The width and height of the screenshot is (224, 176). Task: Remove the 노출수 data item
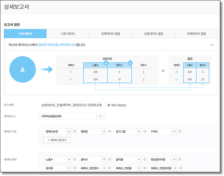[75, 159]
